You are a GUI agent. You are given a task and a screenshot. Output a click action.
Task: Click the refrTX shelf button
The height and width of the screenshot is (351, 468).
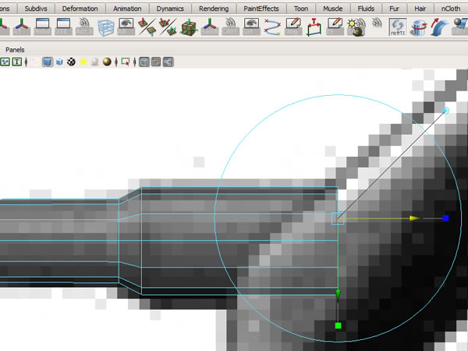coord(399,27)
